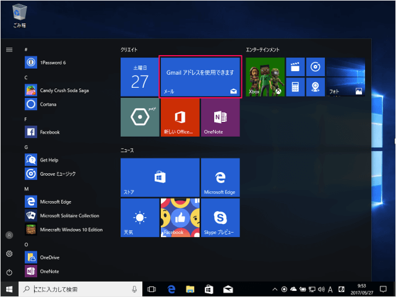
Task: Jump via the letter C header
Action: coord(26,77)
